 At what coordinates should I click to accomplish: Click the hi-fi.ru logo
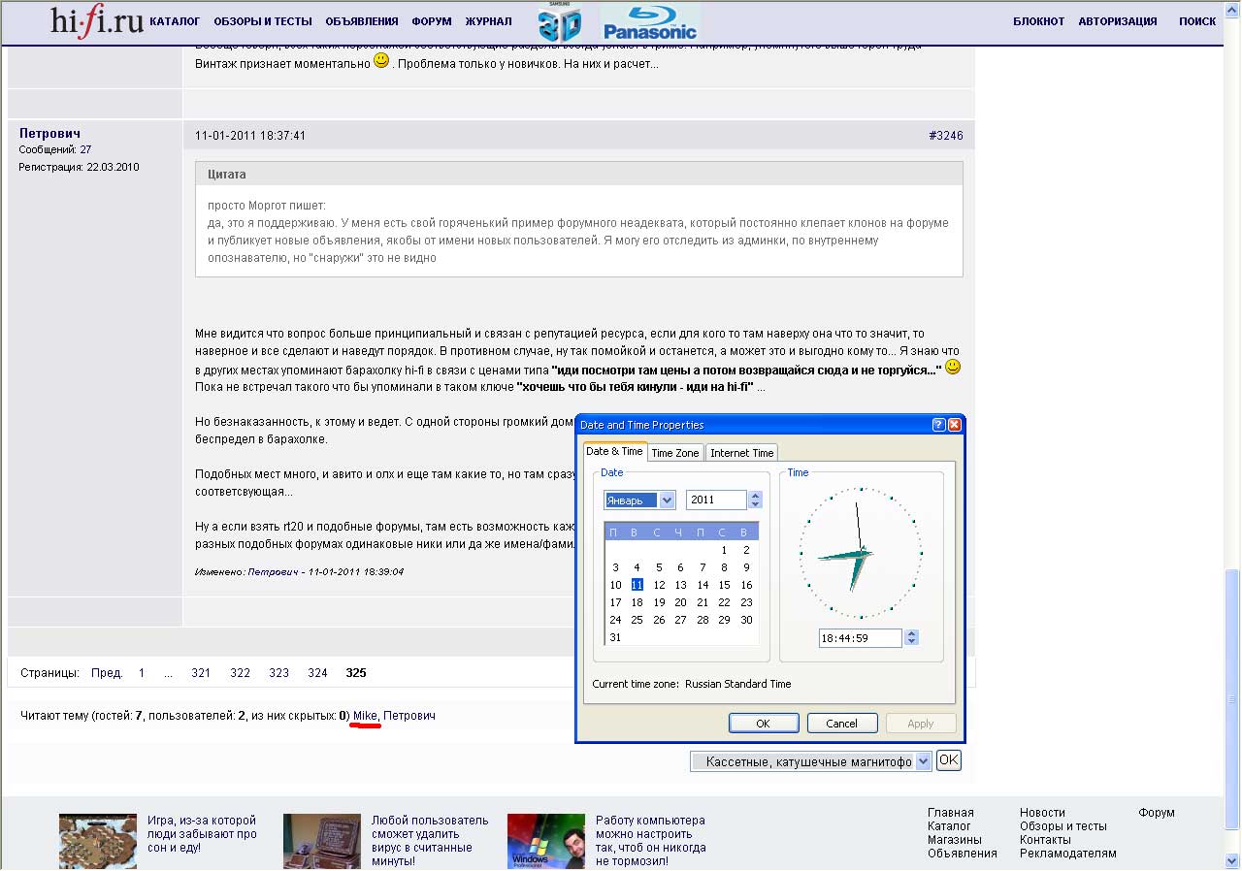pyautogui.click(x=97, y=21)
